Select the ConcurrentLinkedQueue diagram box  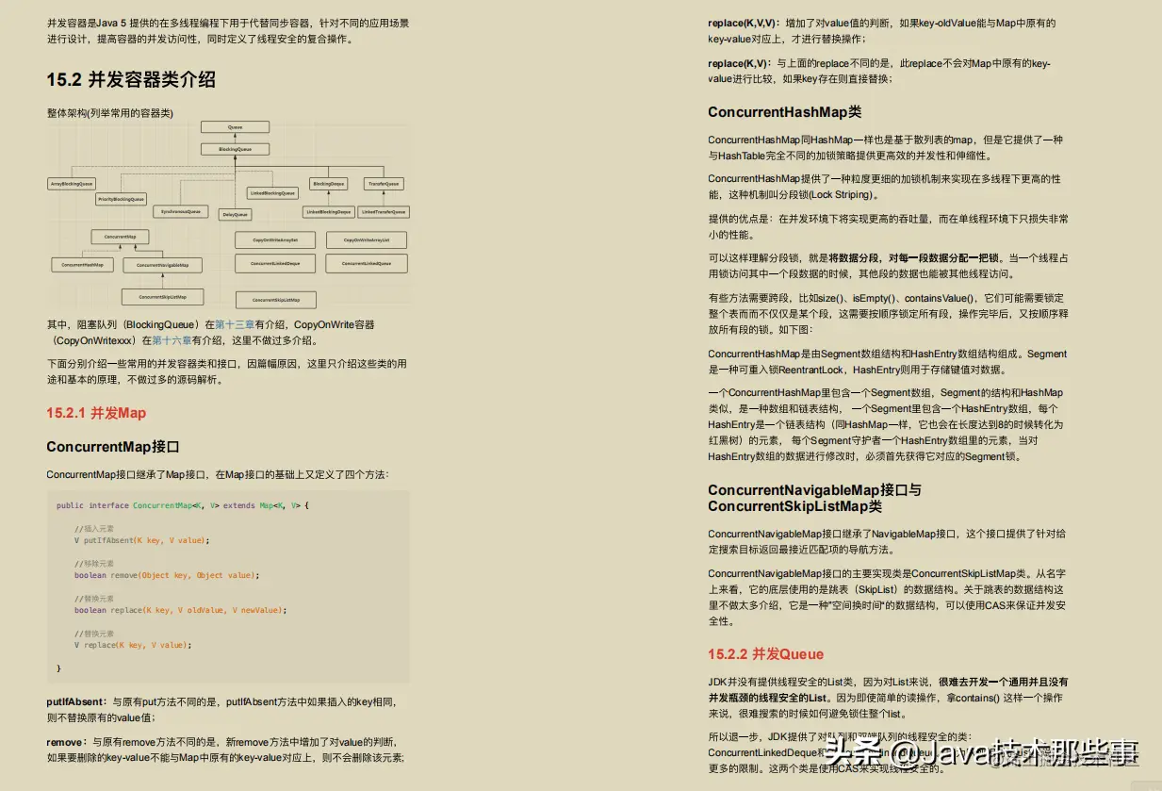click(x=366, y=264)
